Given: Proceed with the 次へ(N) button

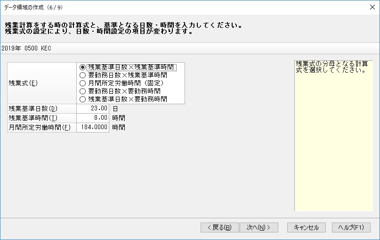Looking at the screenshot, I should 259,228.
